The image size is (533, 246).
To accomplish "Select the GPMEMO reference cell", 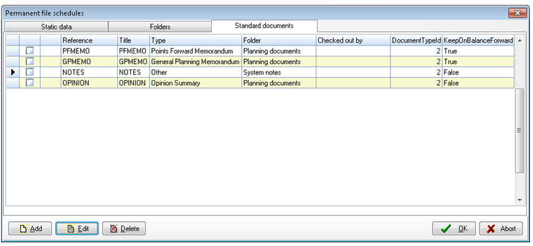I will click(x=89, y=61).
